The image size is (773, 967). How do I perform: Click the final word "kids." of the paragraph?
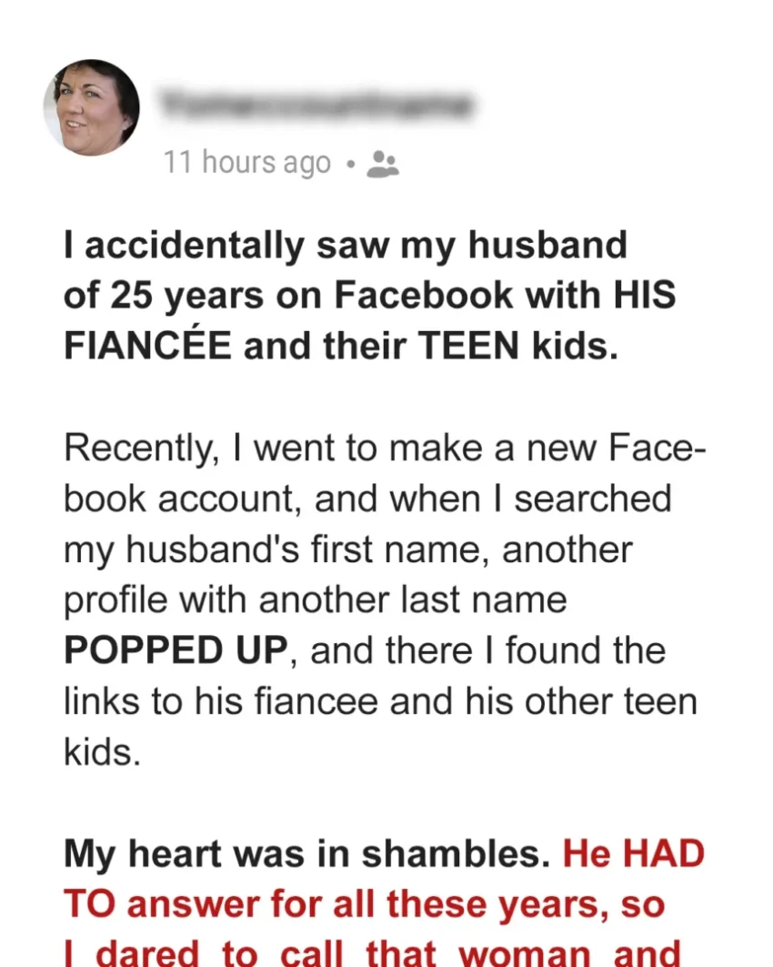pos(103,753)
